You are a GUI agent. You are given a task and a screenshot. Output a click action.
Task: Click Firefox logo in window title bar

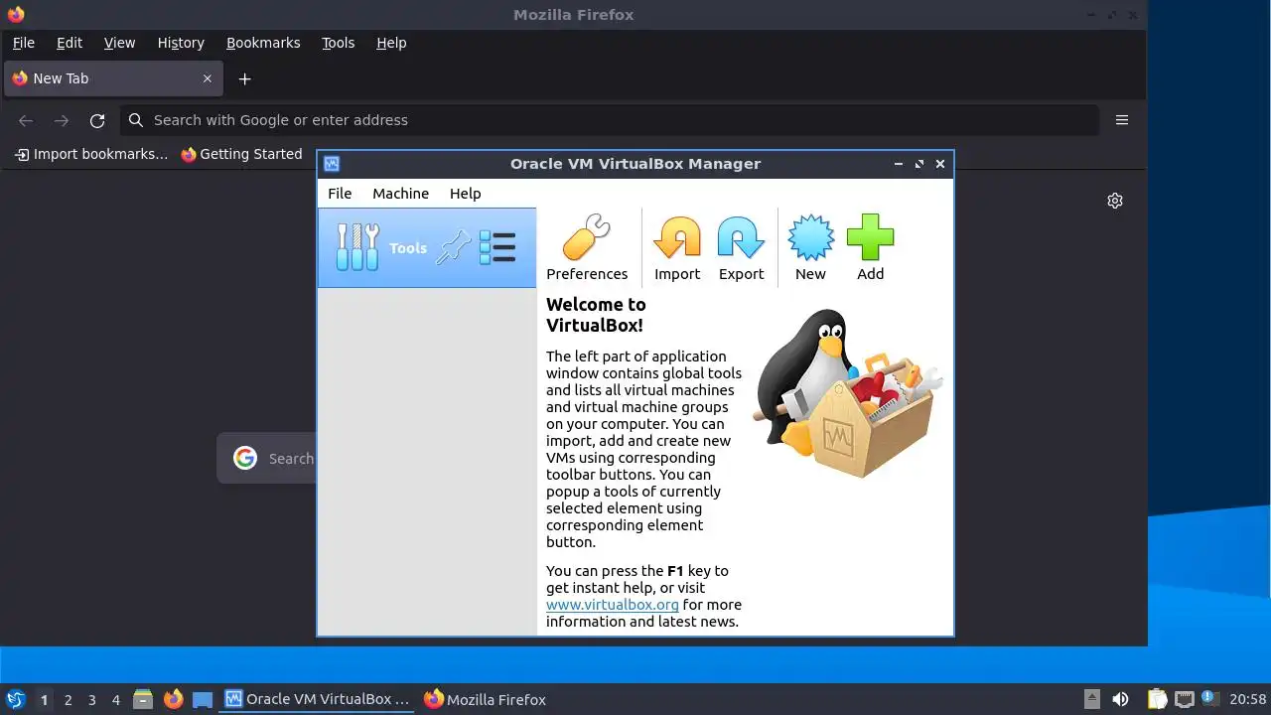(15, 14)
